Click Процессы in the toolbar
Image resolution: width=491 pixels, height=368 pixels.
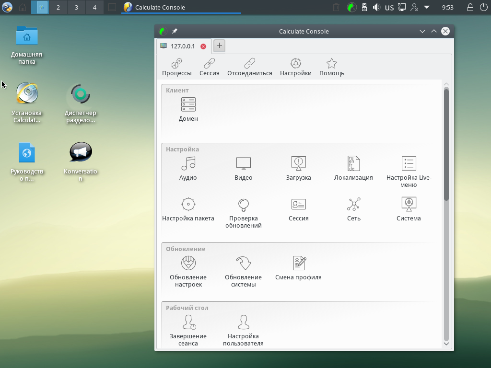[x=176, y=68]
